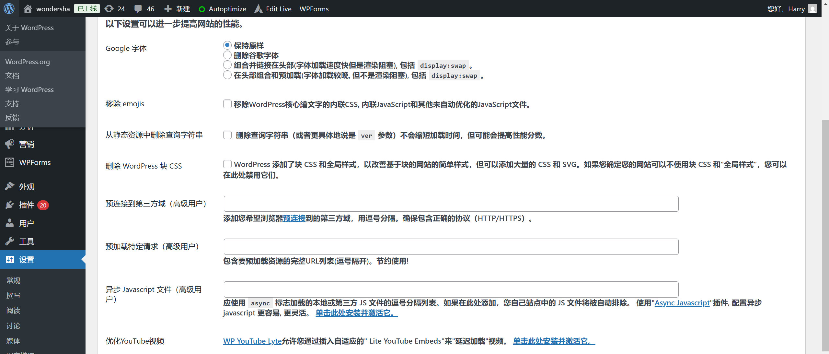Collapse the 设置 submenu
The width and height of the screenshot is (829, 354).
(26, 259)
